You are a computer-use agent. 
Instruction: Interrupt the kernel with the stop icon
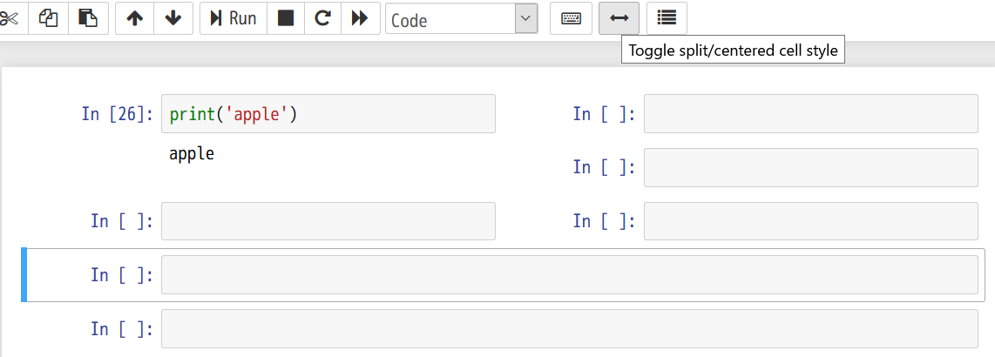pos(286,18)
